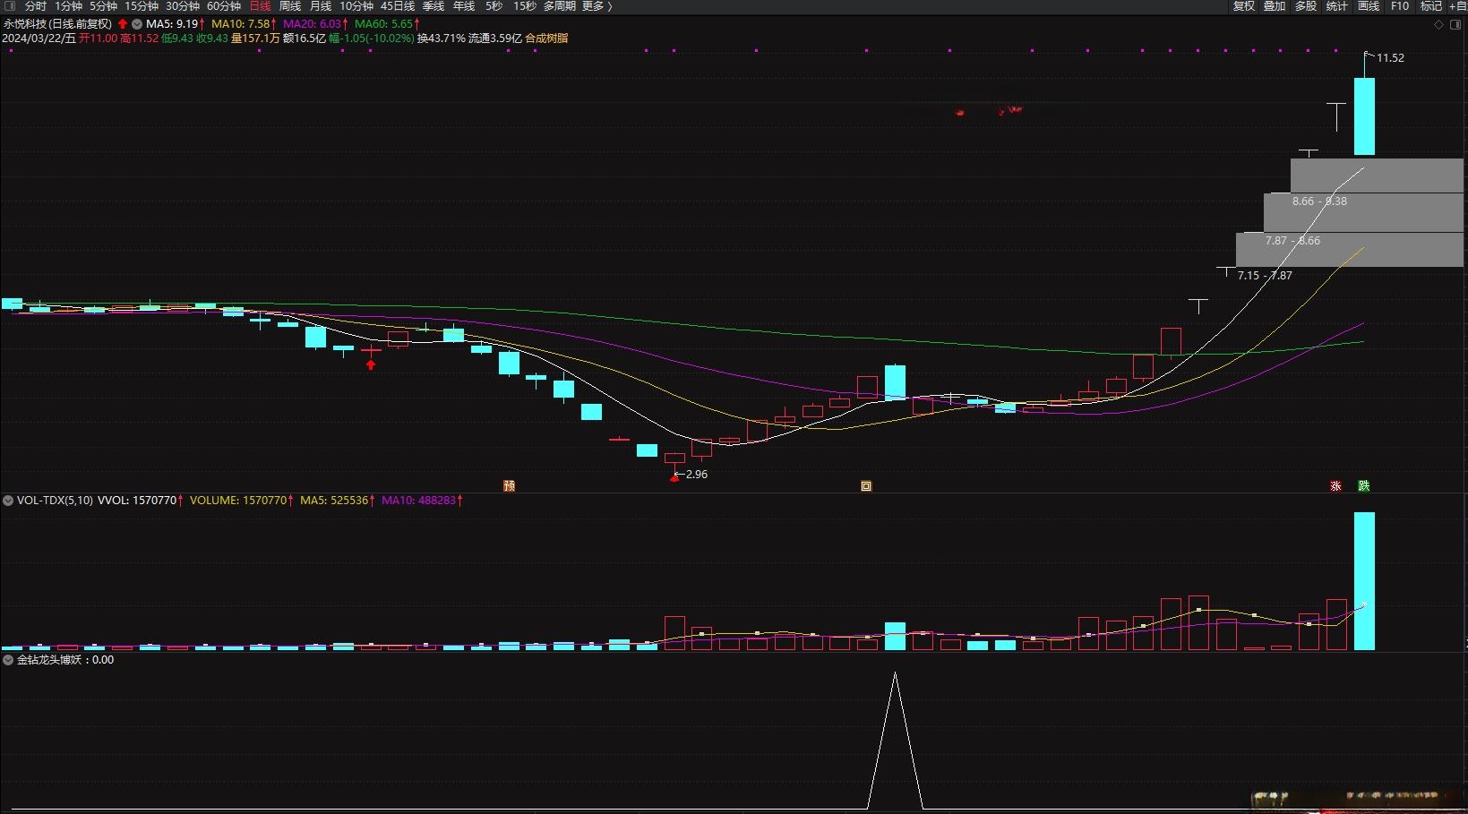1468x814 pixels.
Task: Click the red arrow at the 2.96 low
Action: (x=674, y=478)
